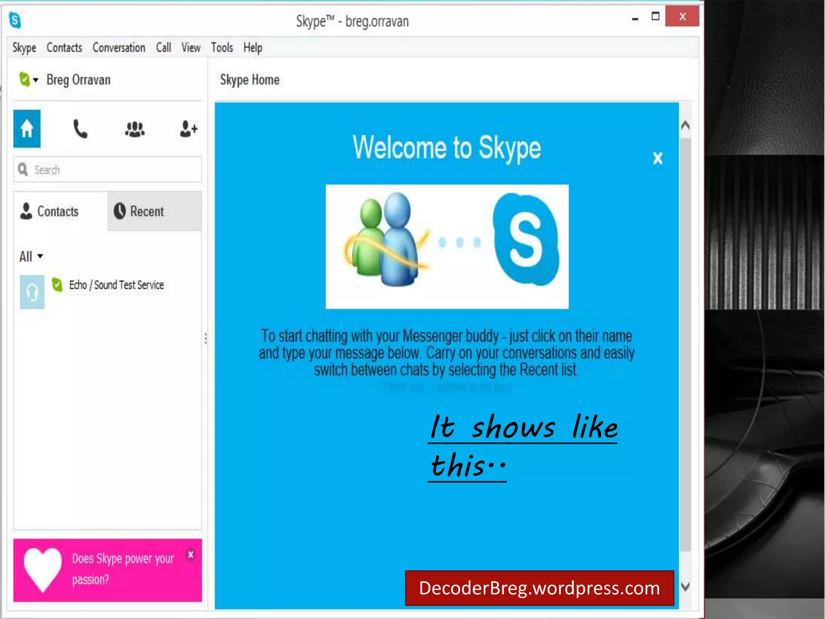
Task: Open the Help menu
Action: (x=253, y=48)
